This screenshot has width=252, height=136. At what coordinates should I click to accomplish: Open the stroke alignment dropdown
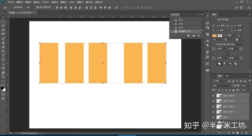click(217, 39)
